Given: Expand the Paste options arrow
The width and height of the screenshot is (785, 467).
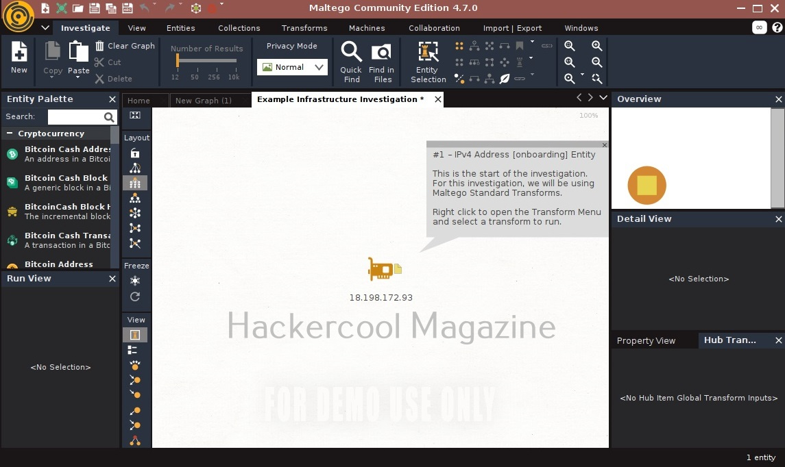Looking at the screenshot, I should click(79, 77).
